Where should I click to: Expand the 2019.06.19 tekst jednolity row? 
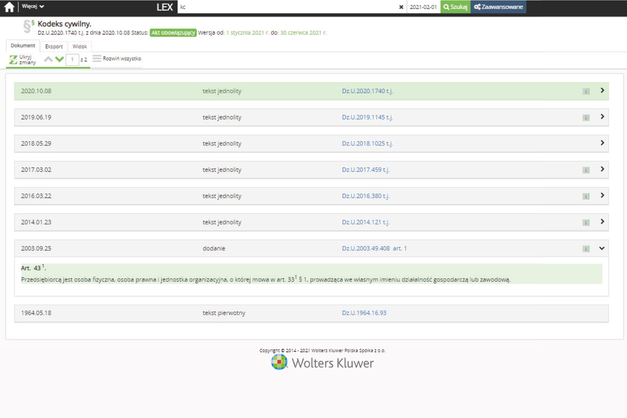pos(602,117)
